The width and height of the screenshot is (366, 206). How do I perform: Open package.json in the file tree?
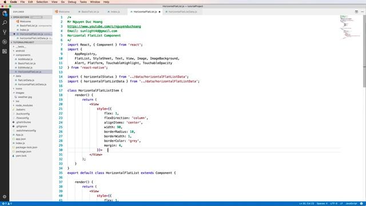coord(23,152)
